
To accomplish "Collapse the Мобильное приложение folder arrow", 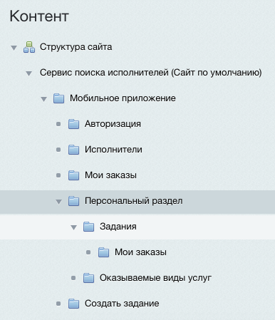I will tap(43, 99).
